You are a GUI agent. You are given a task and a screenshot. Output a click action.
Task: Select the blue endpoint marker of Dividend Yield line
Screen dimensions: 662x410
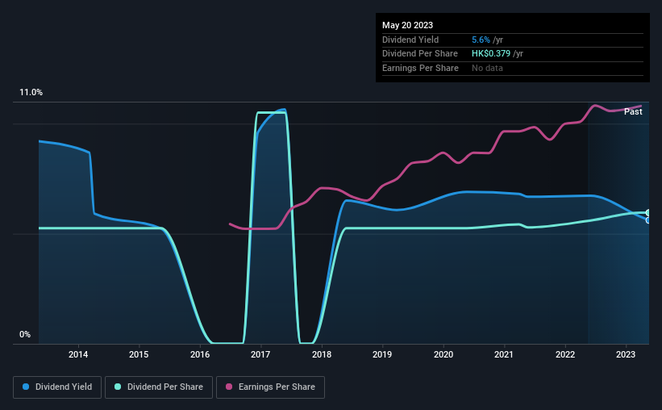tap(648, 220)
